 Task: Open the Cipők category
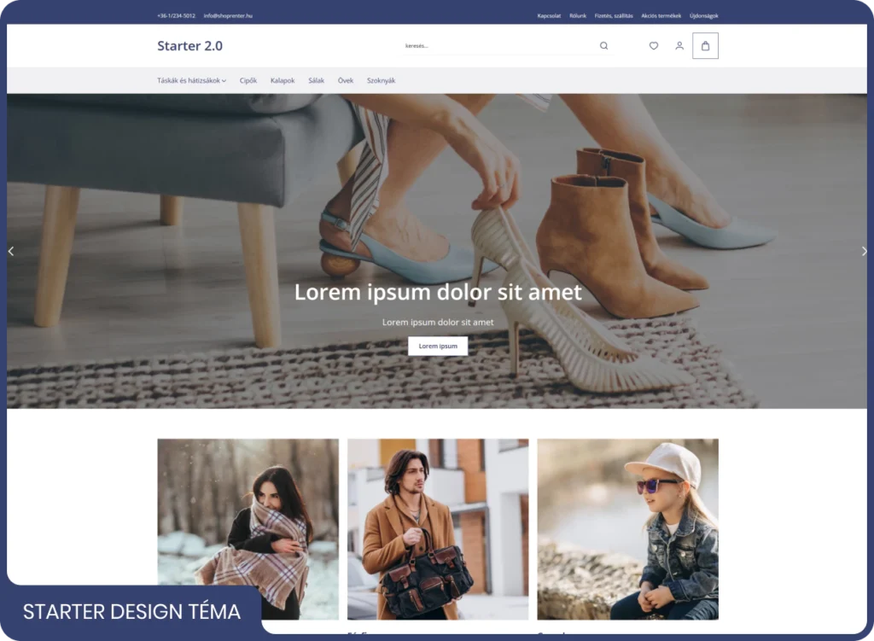[x=248, y=81]
